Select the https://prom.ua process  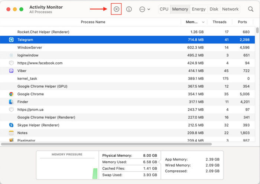pyautogui.click(x=30, y=110)
